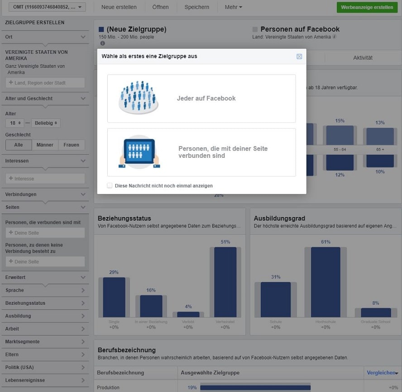Click the tablet illustration for page connections

point(139,152)
